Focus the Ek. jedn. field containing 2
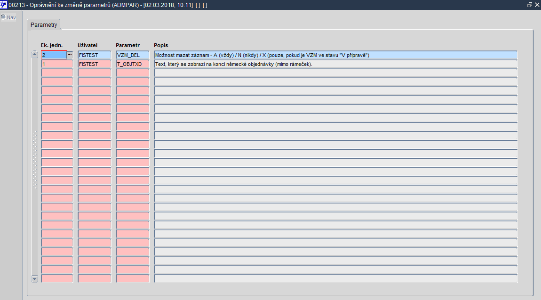 click(x=54, y=55)
